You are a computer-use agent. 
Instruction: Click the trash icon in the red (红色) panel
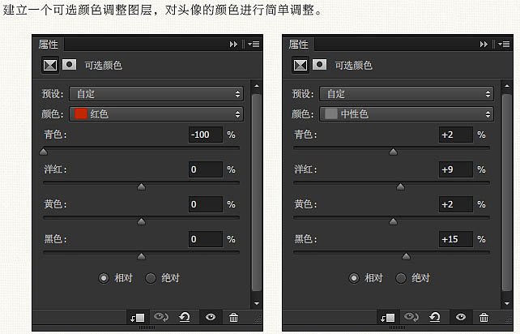coord(234,318)
